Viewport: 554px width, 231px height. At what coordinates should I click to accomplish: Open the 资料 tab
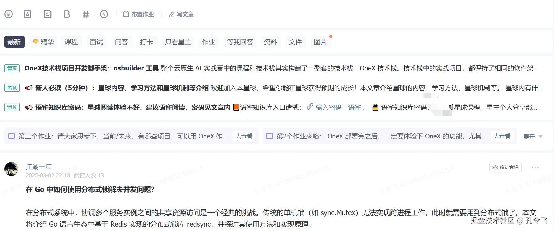pyautogui.click(x=271, y=42)
